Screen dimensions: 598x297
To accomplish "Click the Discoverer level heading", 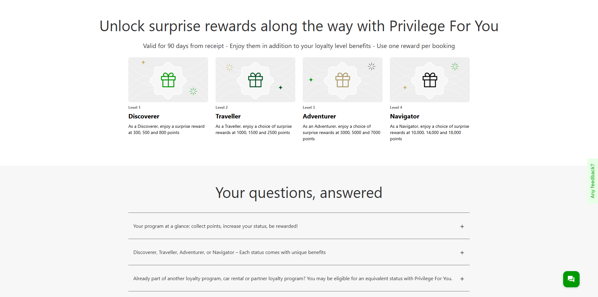I will pos(144,116).
